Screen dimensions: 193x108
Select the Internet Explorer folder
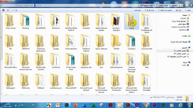point(116,61)
